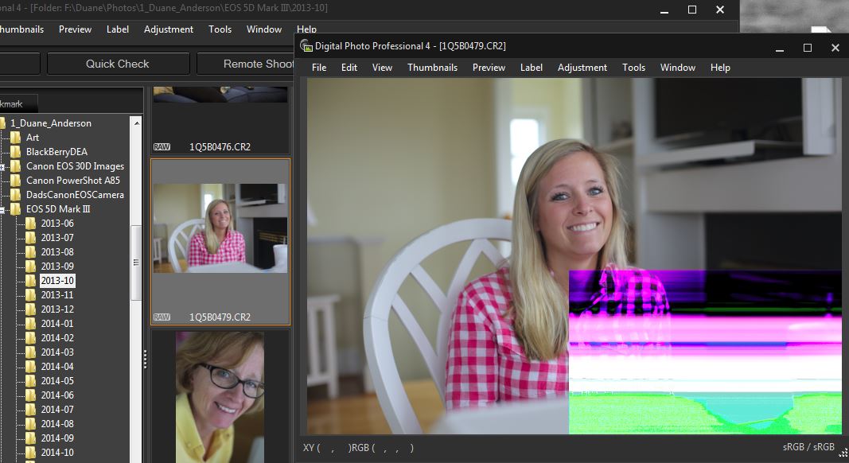Click the 2013-06 folder icon
The width and height of the screenshot is (849, 463).
pos(31,224)
